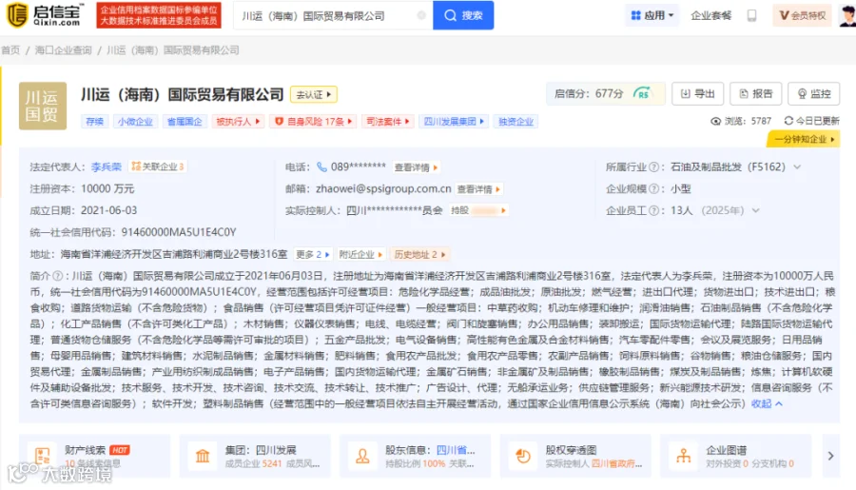Click help icon beside 企业员工
This screenshot has width=856, height=490.
(653, 211)
